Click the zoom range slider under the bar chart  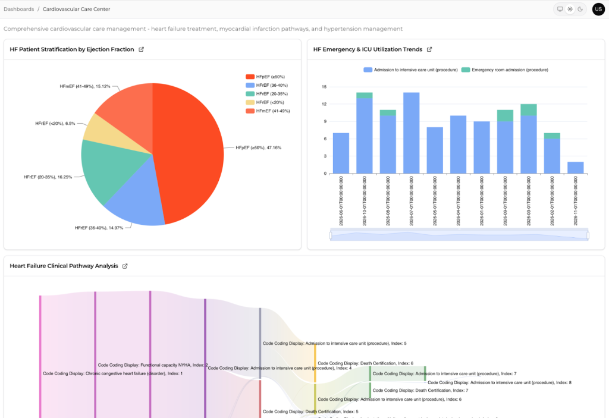coord(458,235)
